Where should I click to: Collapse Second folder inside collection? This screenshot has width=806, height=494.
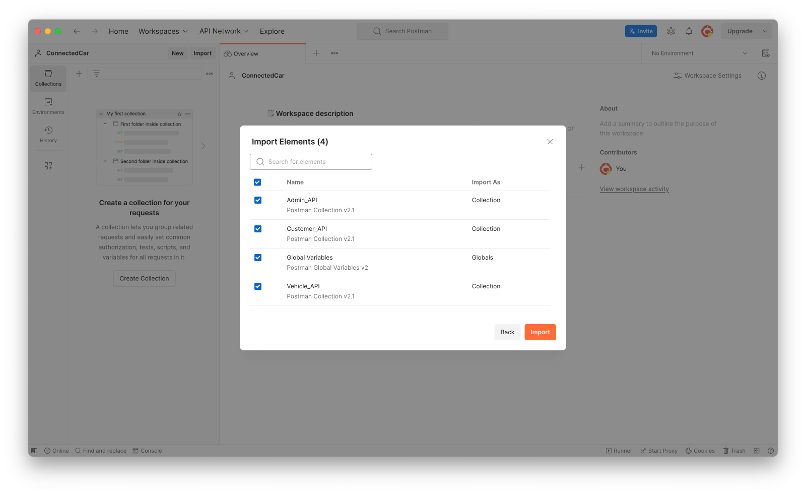[105, 161]
